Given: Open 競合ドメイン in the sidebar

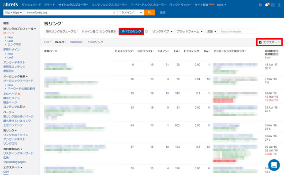Looking at the screenshot, I should tap(11, 98).
